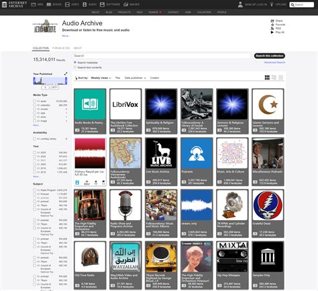
Task: Open the Blog menu item
Action: [109, 12]
